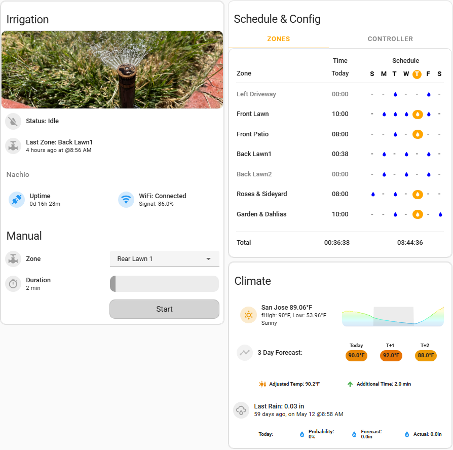Click Roses & Sideyard's orange Thursday droplet
This screenshot has height=450, width=453.
[x=418, y=195]
